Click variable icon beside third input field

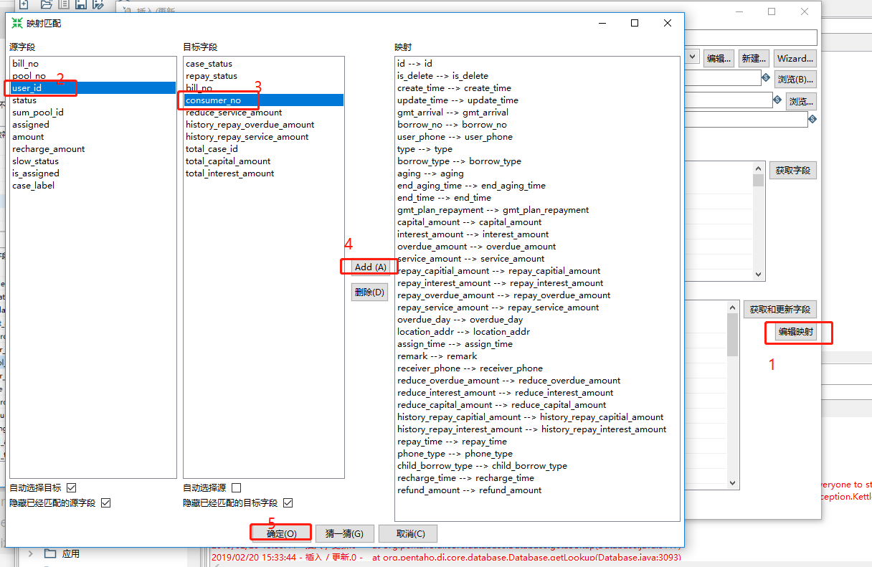point(812,119)
